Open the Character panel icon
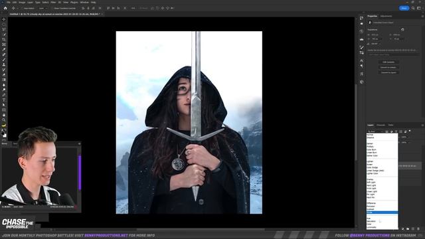The image size is (425, 239). pyautogui.click(x=361, y=60)
